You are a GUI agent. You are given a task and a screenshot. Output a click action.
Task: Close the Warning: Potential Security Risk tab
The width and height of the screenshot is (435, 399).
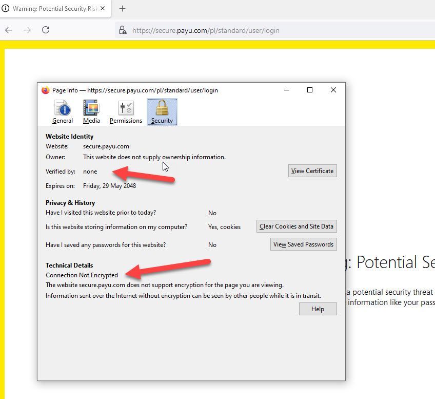point(103,9)
